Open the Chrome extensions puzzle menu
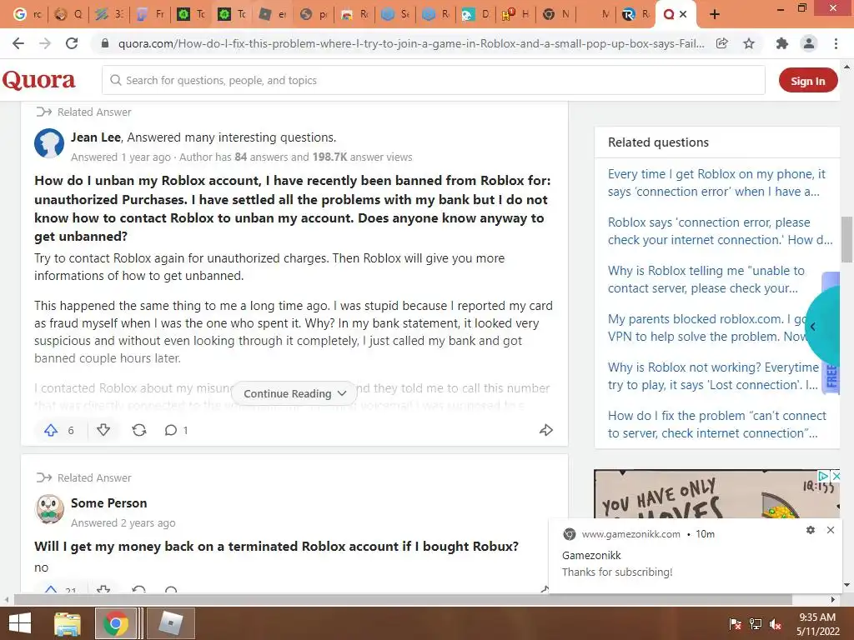The height and width of the screenshot is (640, 854). click(x=782, y=43)
